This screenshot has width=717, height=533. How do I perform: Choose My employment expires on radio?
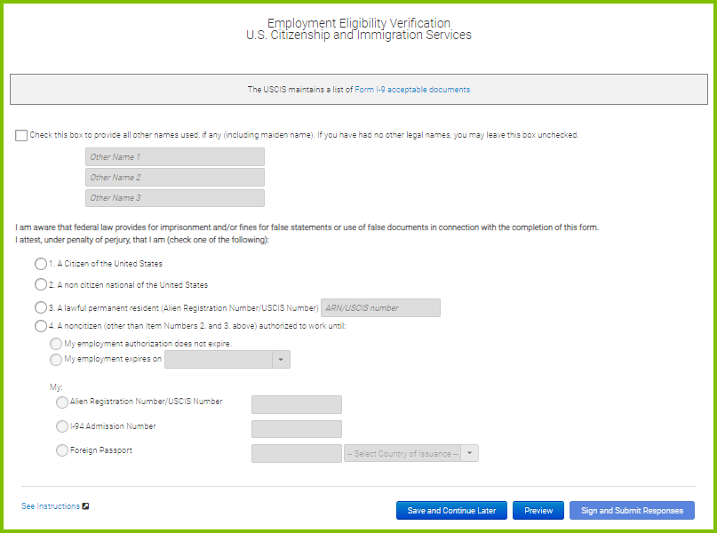[x=56, y=359]
